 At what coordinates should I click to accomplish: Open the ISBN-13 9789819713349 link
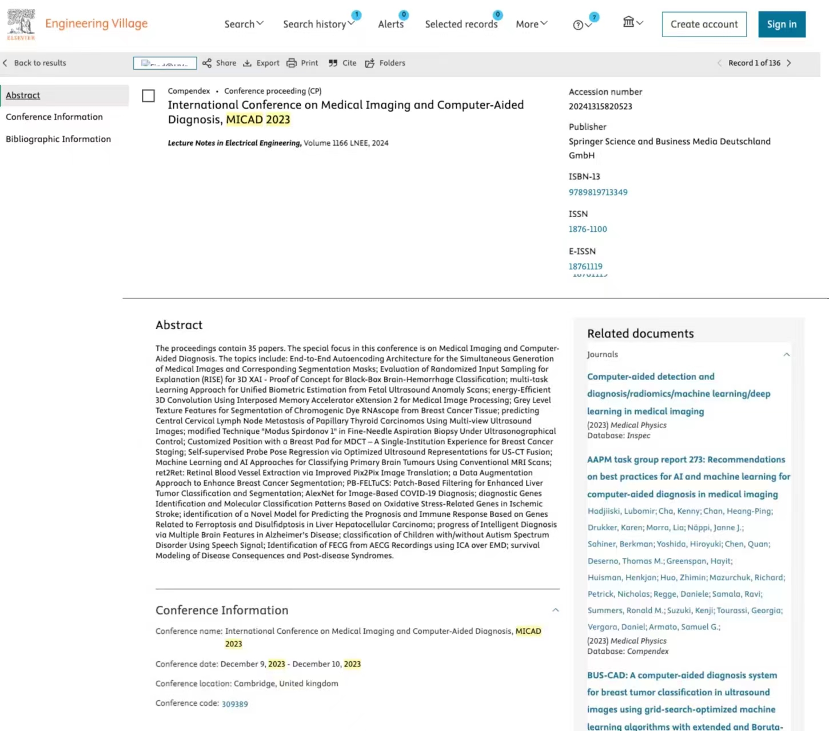pos(598,192)
